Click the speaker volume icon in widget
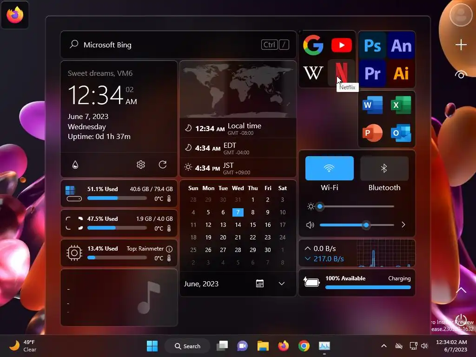 point(310,225)
